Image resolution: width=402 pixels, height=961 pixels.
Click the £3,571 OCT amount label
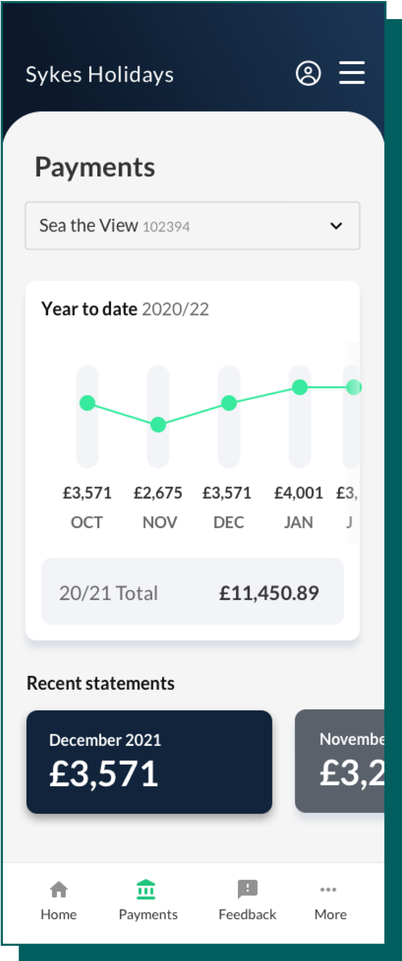87,493
